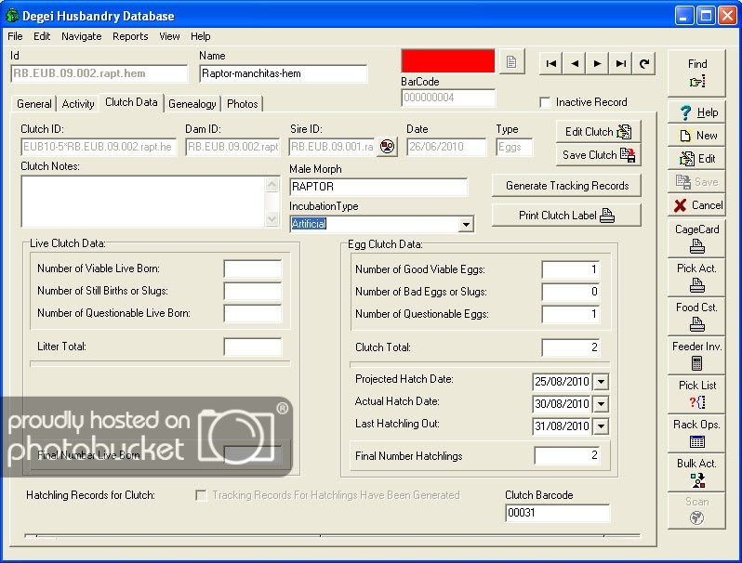Click the Edit Clutch button

[x=598, y=132]
